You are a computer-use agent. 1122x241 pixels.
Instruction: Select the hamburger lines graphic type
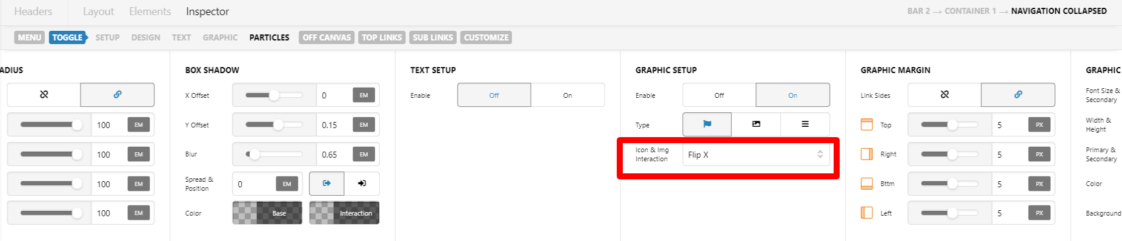pos(805,124)
